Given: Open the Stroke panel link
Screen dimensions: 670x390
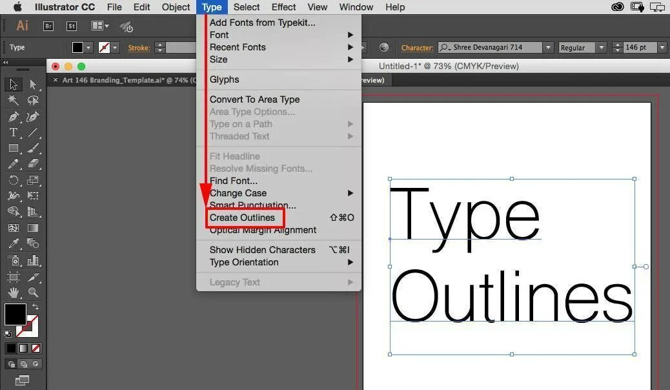Looking at the screenshot, I should pos(139,48).
